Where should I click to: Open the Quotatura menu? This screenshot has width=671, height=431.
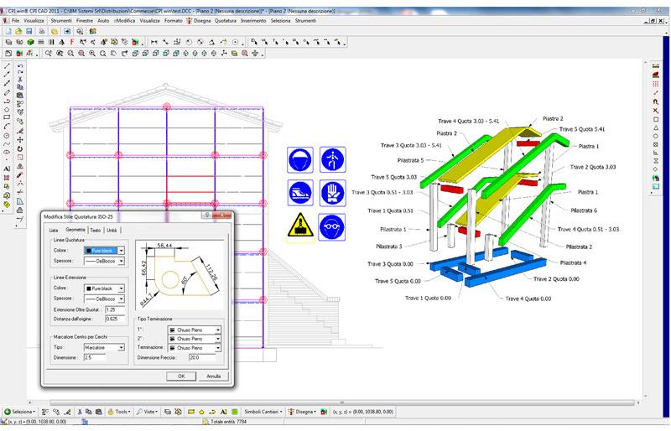coord(226,18)
